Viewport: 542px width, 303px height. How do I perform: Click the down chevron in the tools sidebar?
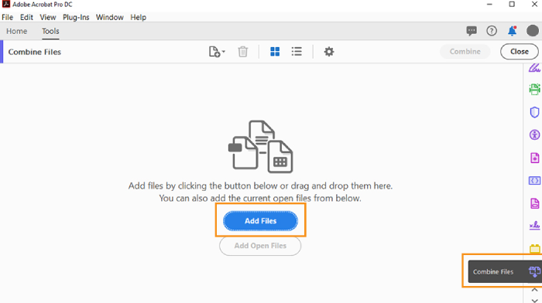click(534, 300)
